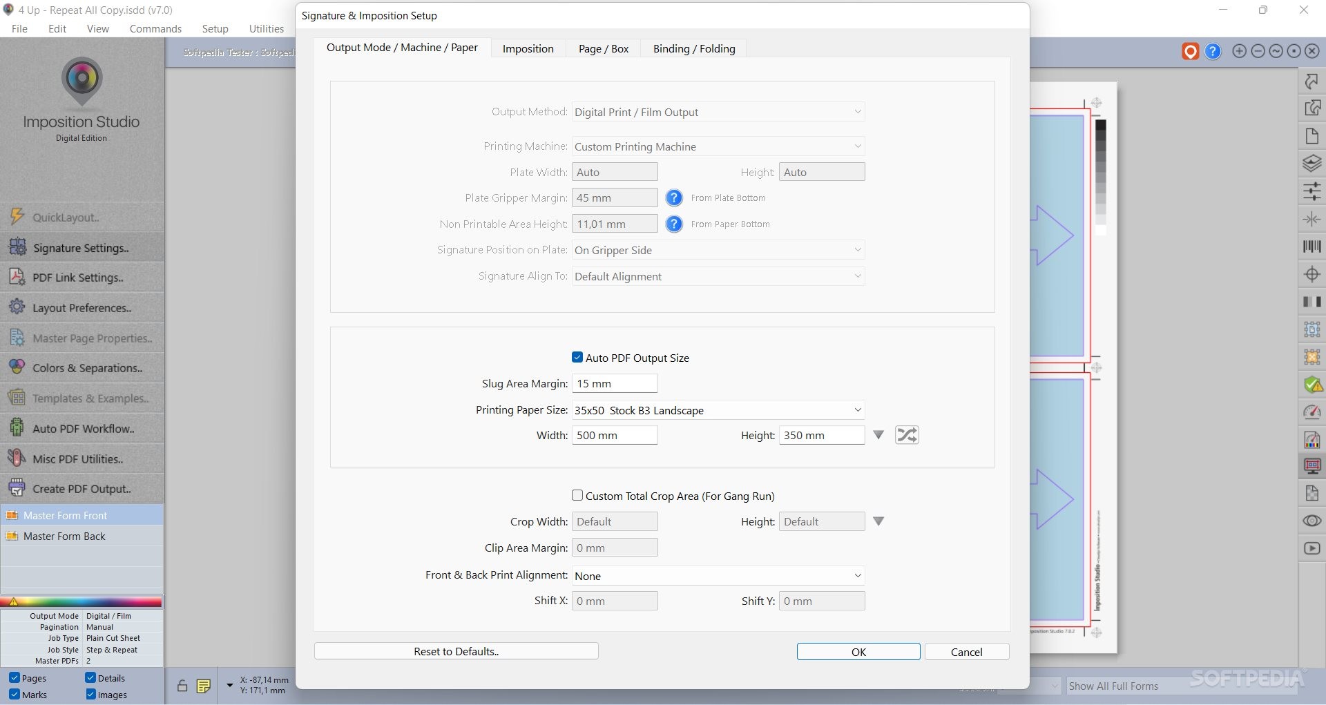1326x705 pixels.
Task: Toggle the Images checkbox
Action: (x=90, y=695)
